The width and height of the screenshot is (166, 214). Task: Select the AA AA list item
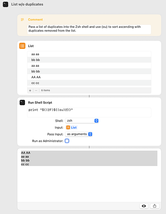[x=89, y=77]
